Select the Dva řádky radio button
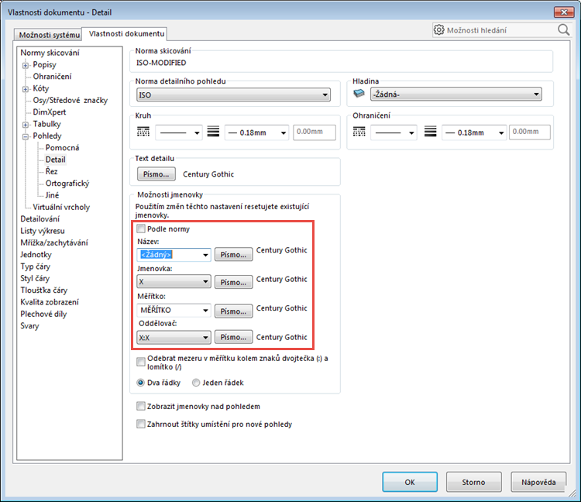The width and height of the screenshot is (581, 502). tap(140, 383)
